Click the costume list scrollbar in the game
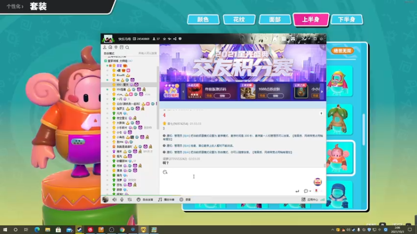 click(364, 129)
